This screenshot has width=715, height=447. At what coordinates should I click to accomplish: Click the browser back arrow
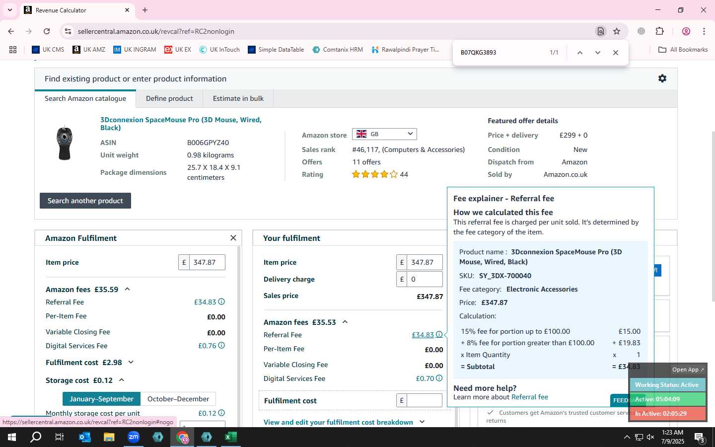(11, 31)
